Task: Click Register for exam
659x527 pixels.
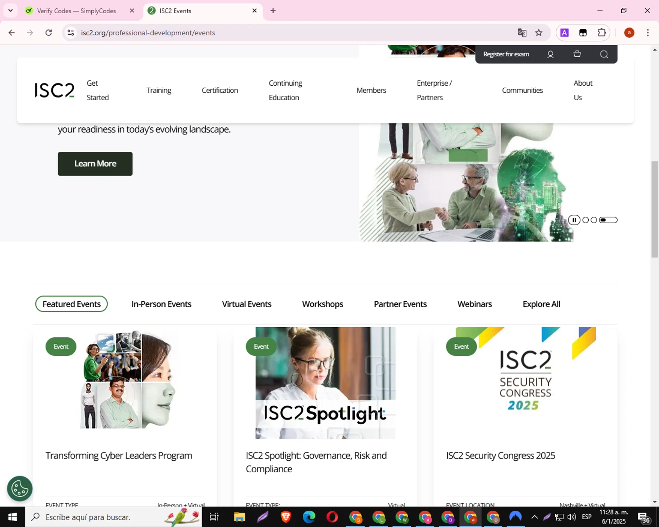Action: pos(506,54)
